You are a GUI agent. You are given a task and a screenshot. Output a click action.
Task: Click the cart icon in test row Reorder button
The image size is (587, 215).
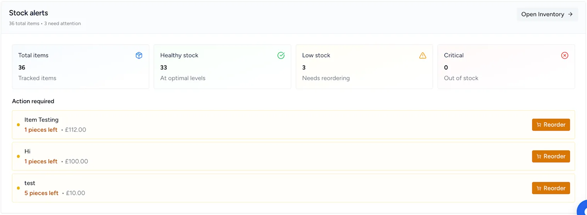coord(539,188)
